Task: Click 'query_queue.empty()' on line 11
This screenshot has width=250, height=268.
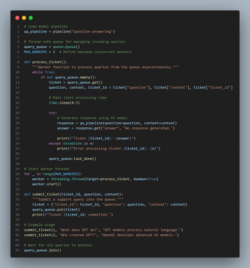Action: [x=75, y=77]
